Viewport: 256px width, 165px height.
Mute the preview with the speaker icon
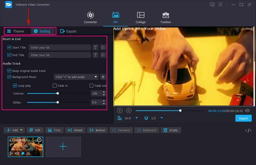pyautogui.click(x=247, y=110)
